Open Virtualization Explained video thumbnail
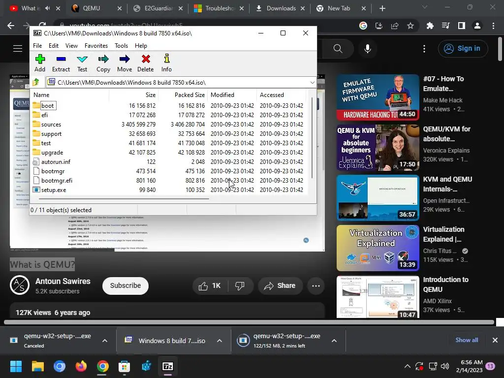Image resolution: width=504 pixels, height=378 pixels. [x=378, y=248]
